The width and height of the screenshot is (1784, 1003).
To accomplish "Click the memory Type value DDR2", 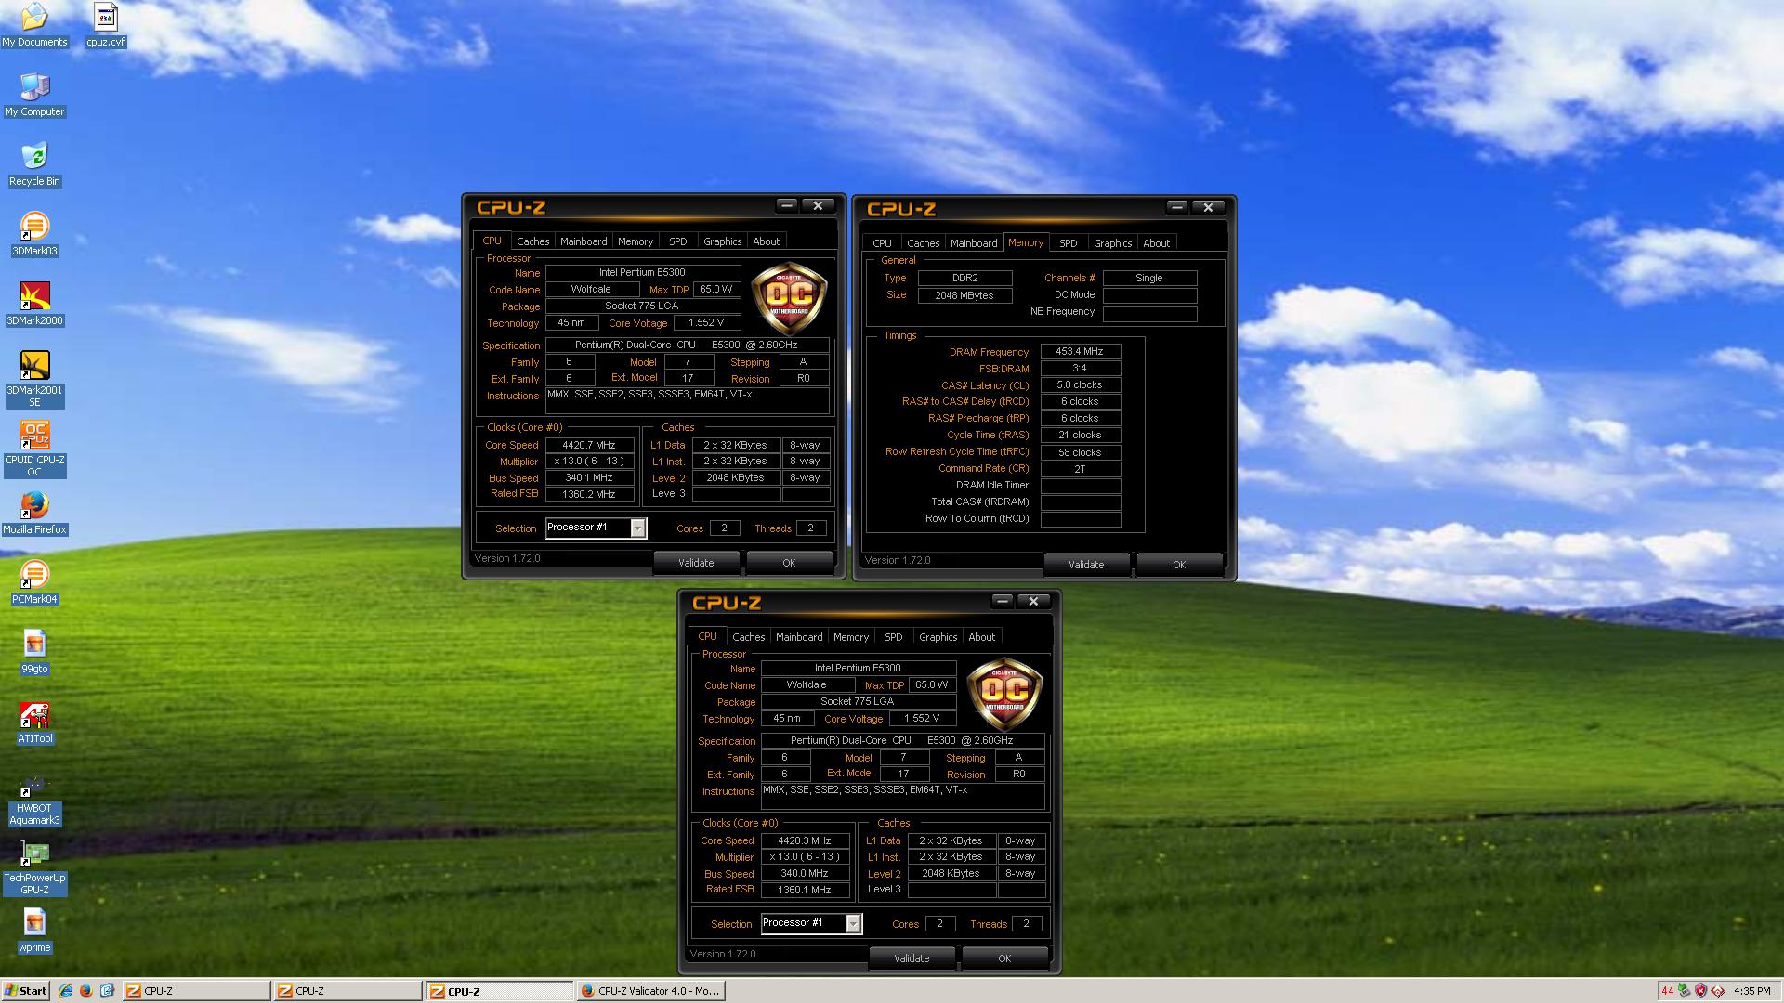I will [964, 279].
